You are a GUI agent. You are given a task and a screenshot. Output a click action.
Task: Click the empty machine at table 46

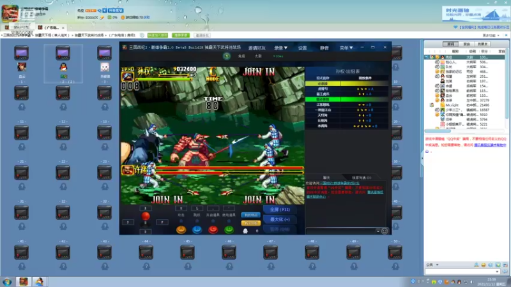pos(229,253)
